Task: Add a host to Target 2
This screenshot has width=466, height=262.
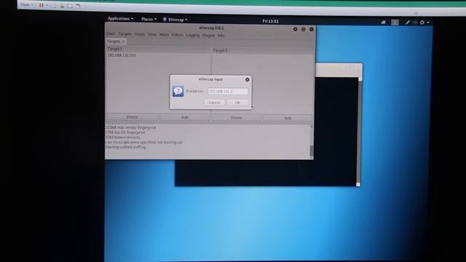Action: pyautogui.click(x=288, y=118)
